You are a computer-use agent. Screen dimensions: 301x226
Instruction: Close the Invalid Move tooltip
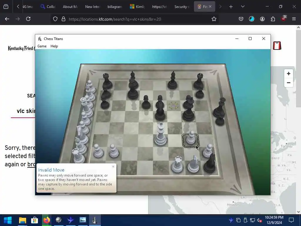click(x=113, y=167)
